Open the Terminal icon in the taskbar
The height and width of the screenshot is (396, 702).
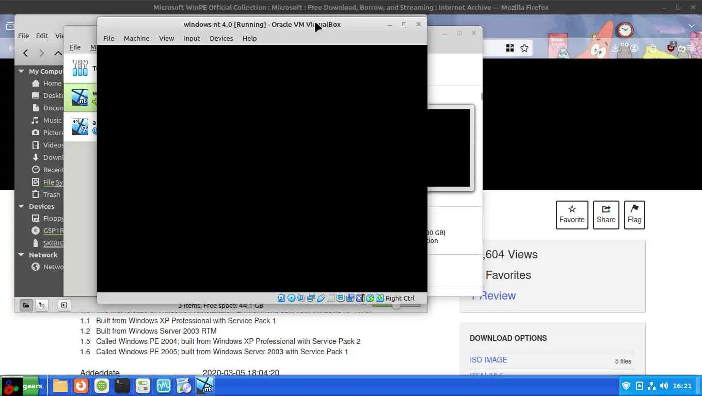(x=122, y=386)
